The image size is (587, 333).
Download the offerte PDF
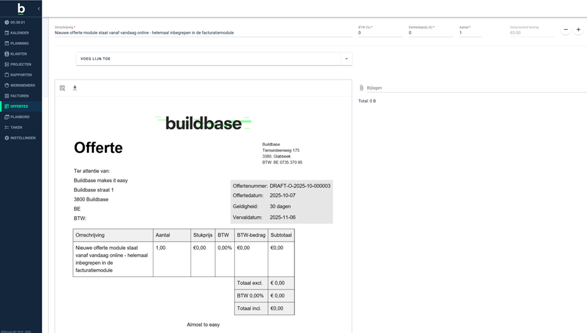pyautogui.click(x=75, y=88)
